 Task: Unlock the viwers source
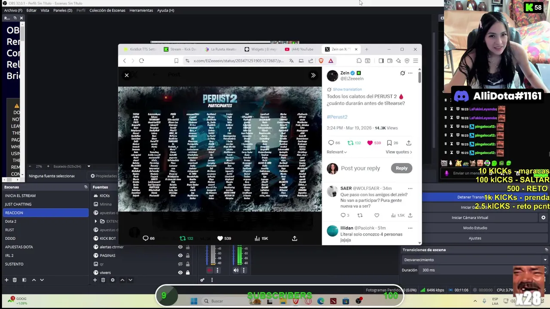pos(188,273)
